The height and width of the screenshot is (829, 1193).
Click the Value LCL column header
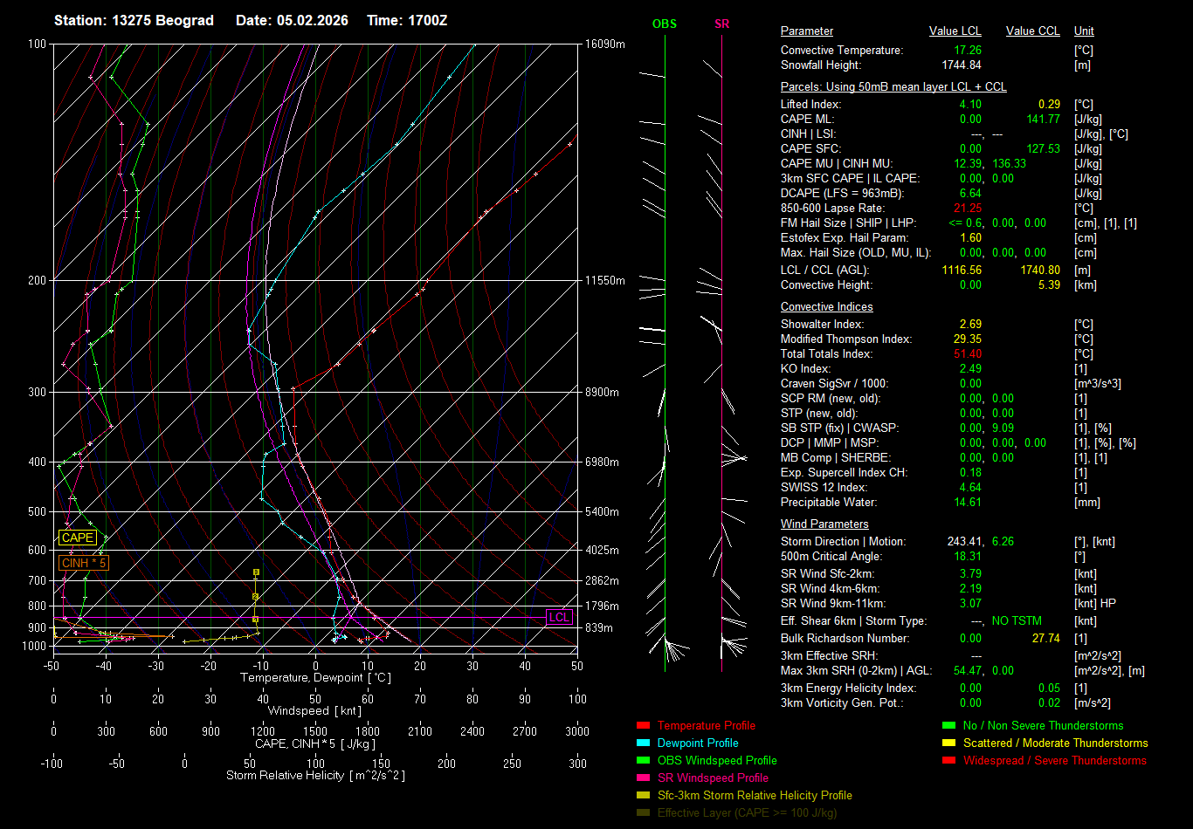point(955,31)
